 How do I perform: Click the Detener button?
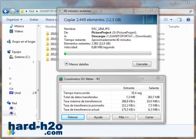[x=73, y=117]
